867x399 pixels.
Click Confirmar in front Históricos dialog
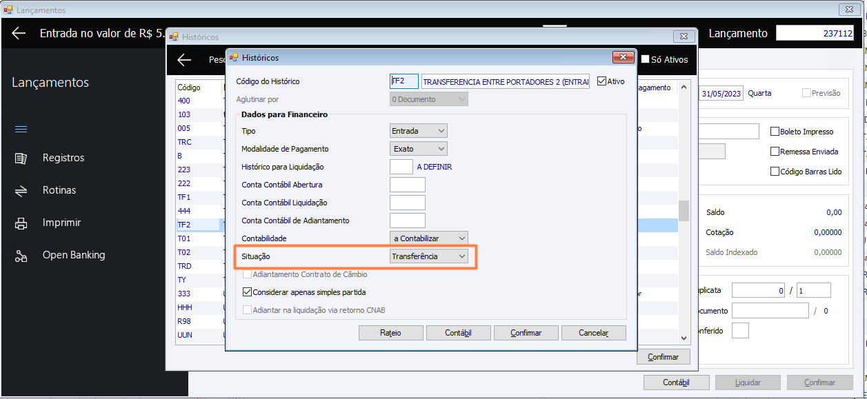526,333
